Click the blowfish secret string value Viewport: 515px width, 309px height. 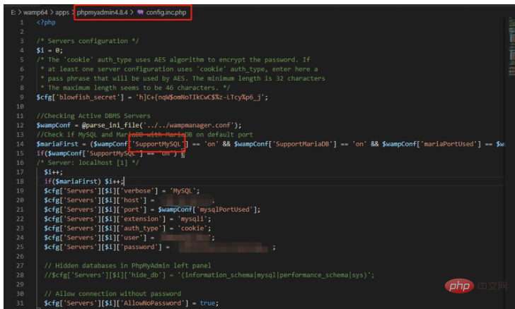click(199, 97)
